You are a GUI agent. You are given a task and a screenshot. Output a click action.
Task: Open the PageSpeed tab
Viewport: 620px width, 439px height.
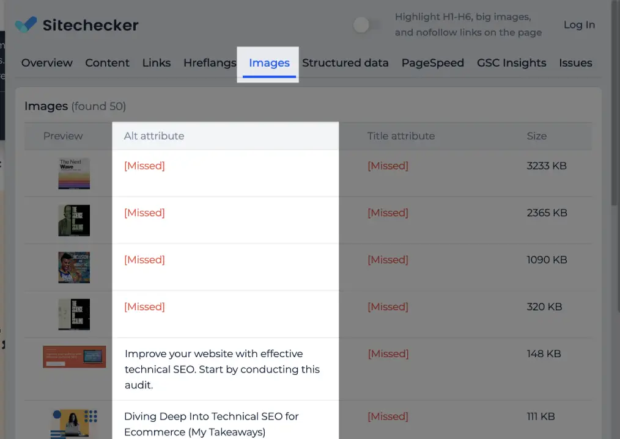pos(432,63)
